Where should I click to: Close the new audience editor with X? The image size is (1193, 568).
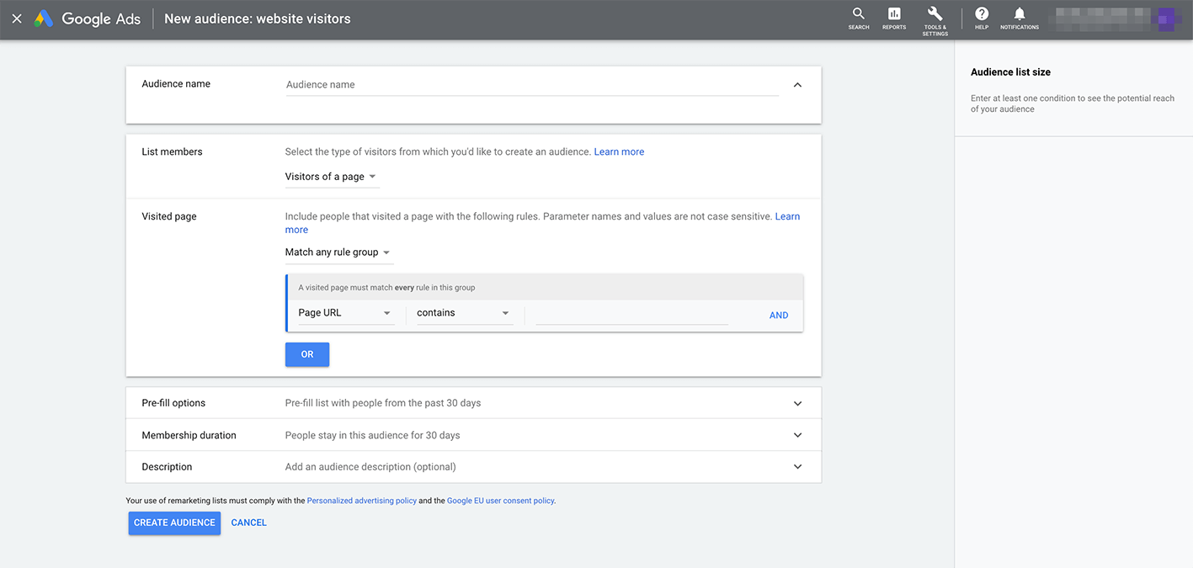[17, 19]
